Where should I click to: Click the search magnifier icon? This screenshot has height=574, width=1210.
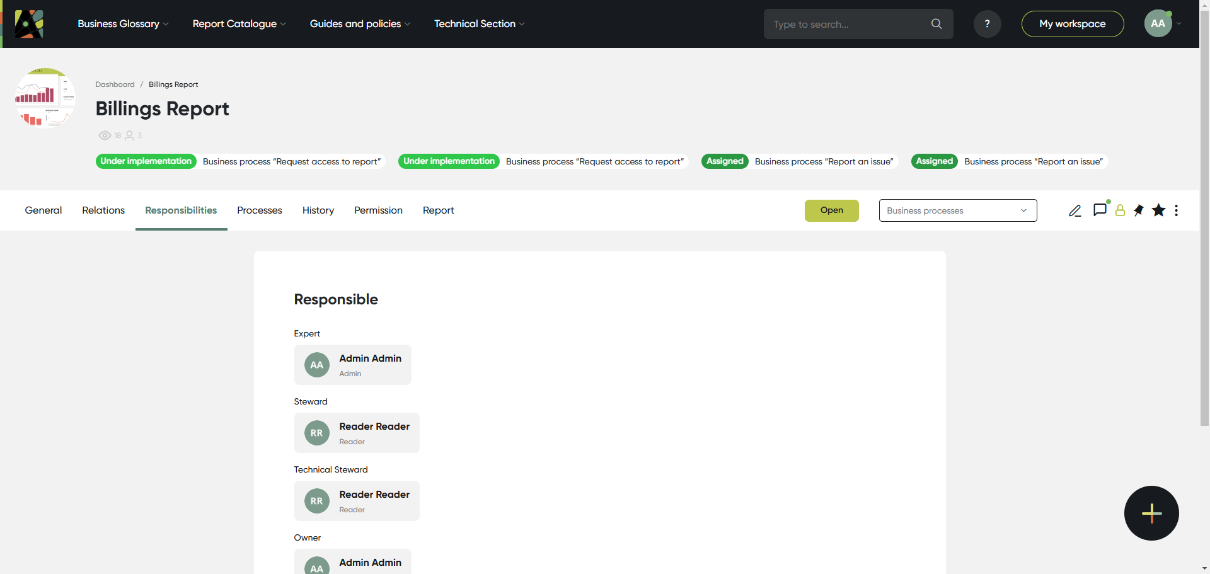click(x=936, y=24)
